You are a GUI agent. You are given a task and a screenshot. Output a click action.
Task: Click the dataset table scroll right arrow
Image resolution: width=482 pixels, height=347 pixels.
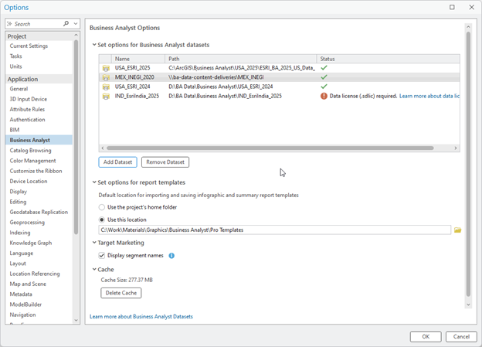[x=456, y=148]
